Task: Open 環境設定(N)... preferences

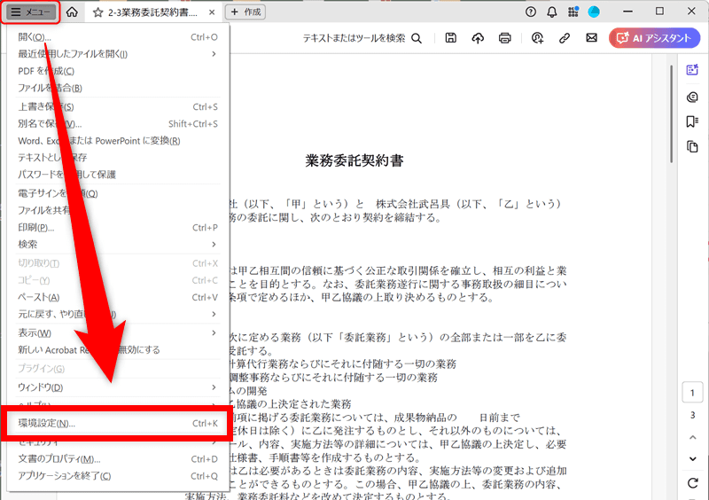Action: tap(118, 424)
